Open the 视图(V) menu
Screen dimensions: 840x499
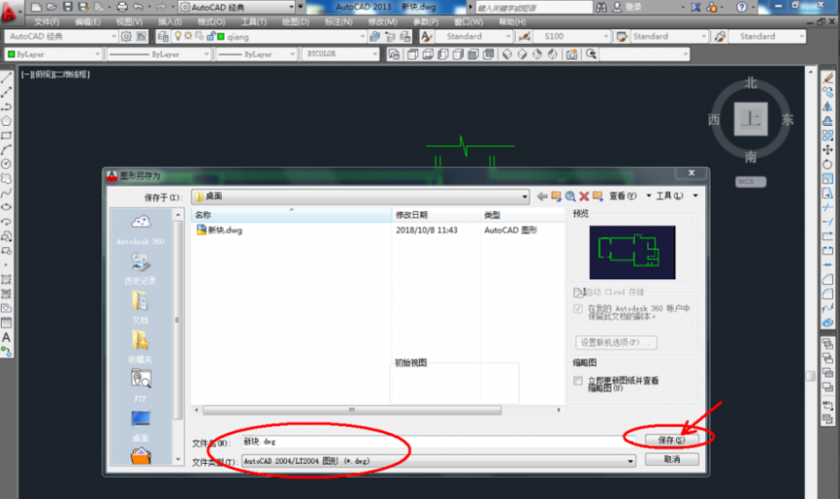[129, 21]
